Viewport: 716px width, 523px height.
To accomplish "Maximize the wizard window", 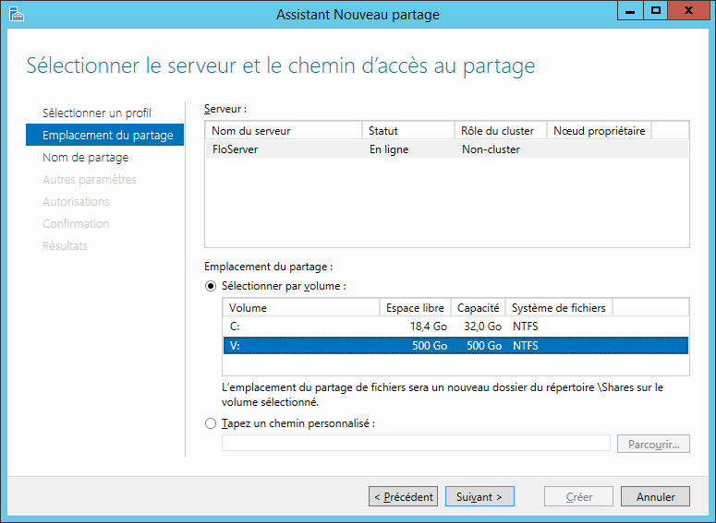I will tap(655, 10).
